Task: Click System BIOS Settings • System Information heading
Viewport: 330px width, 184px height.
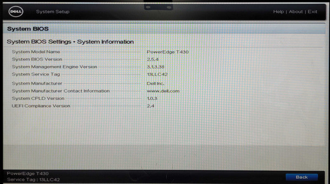Action: [x=70, y=42]
